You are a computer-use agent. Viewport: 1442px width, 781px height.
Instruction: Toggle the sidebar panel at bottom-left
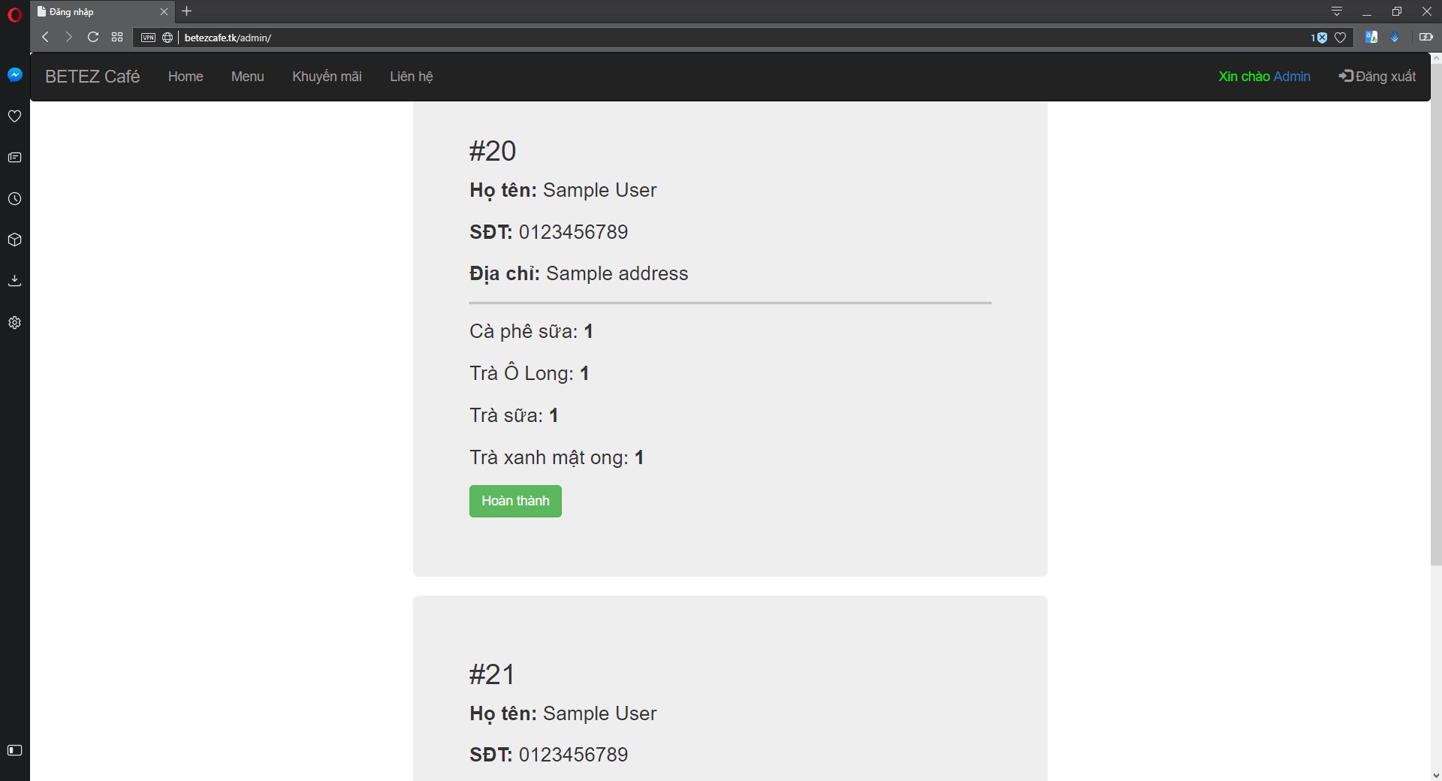click(14, 750)
